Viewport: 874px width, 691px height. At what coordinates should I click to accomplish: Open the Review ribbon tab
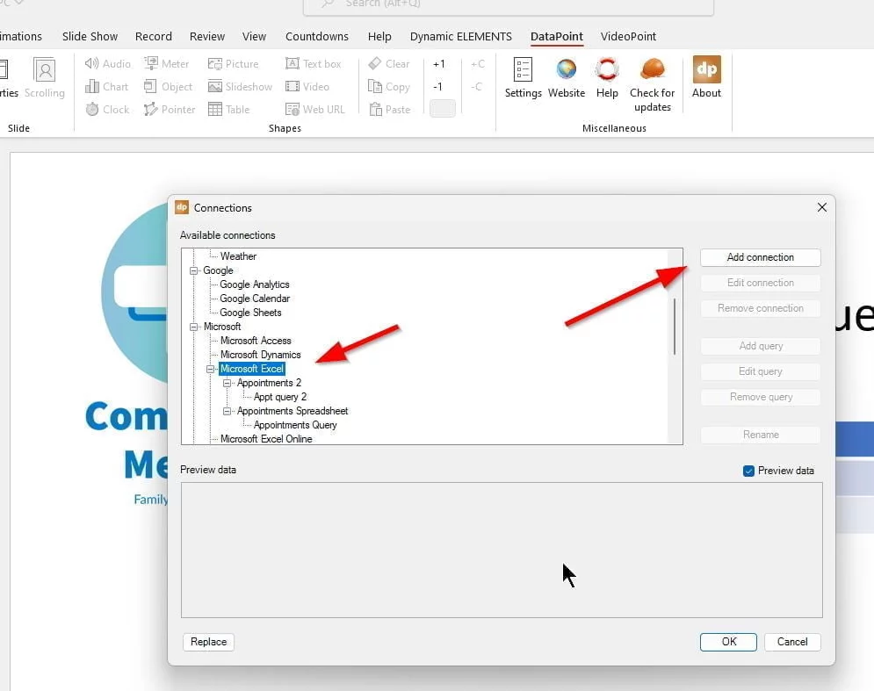207,36
